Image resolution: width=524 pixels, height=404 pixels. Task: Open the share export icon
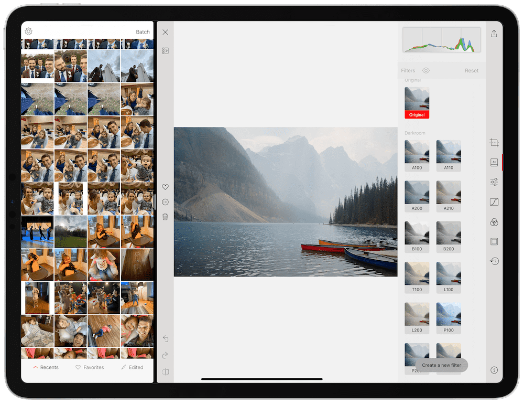click(494, 34)
